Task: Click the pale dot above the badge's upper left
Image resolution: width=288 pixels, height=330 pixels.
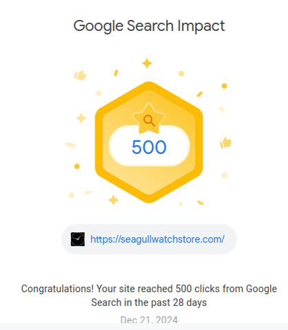Action: click(99, 93)
